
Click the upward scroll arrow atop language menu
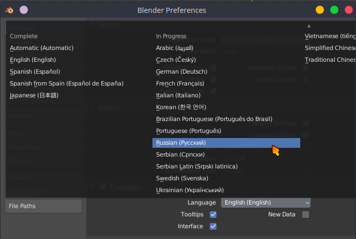(x=309, y=26)
